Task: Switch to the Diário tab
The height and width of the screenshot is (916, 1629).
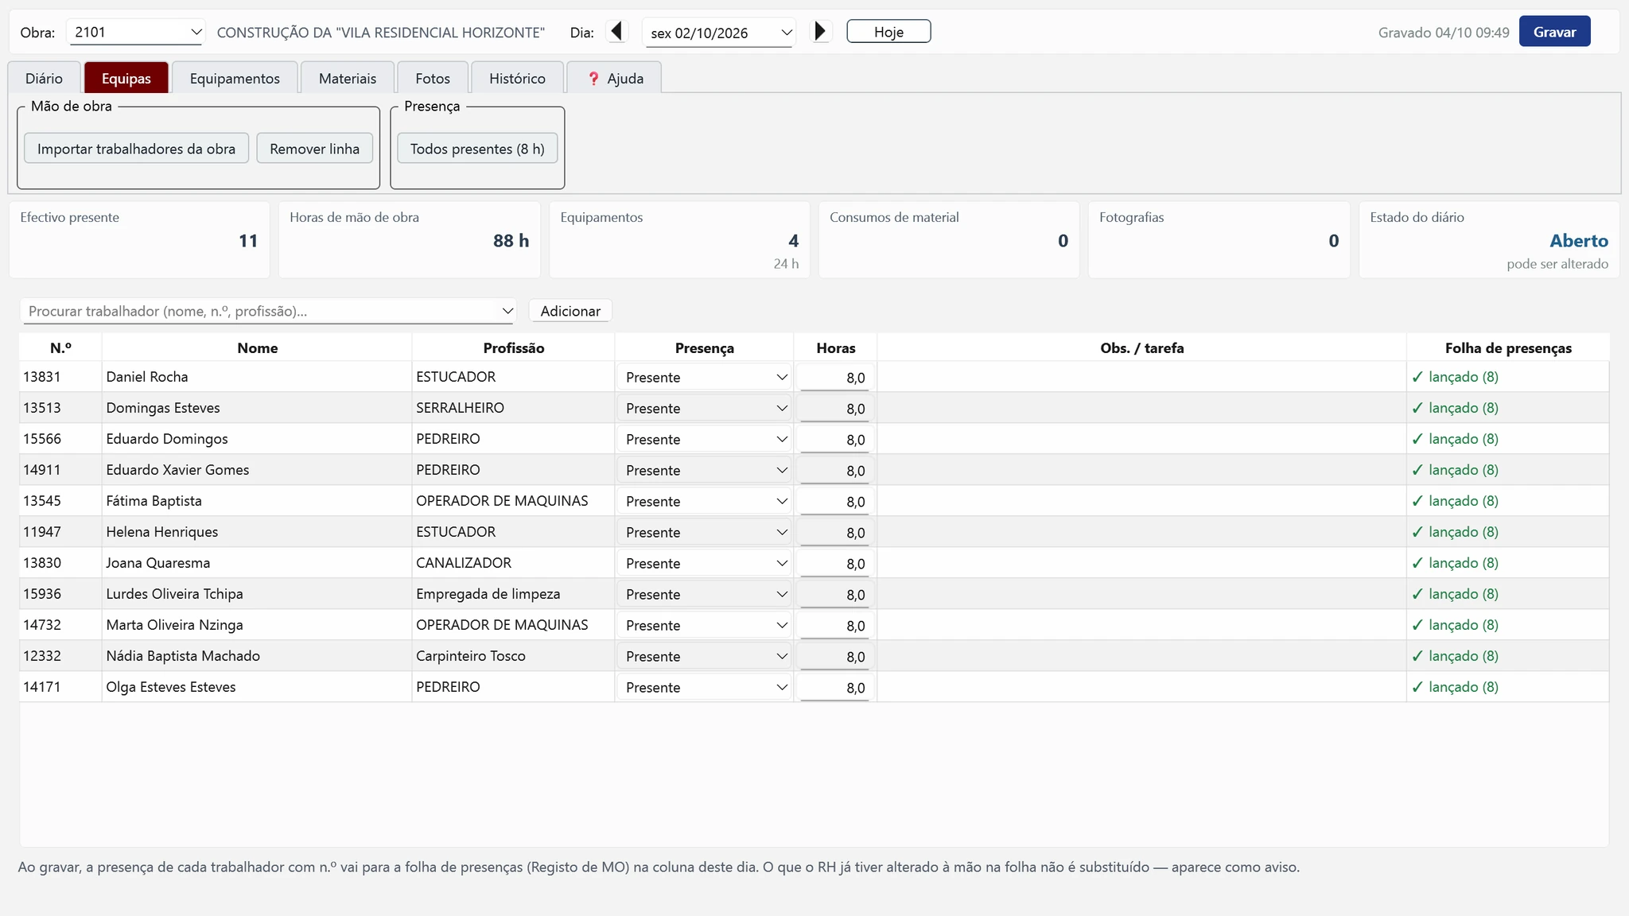Action: click(x=44, y=78)
